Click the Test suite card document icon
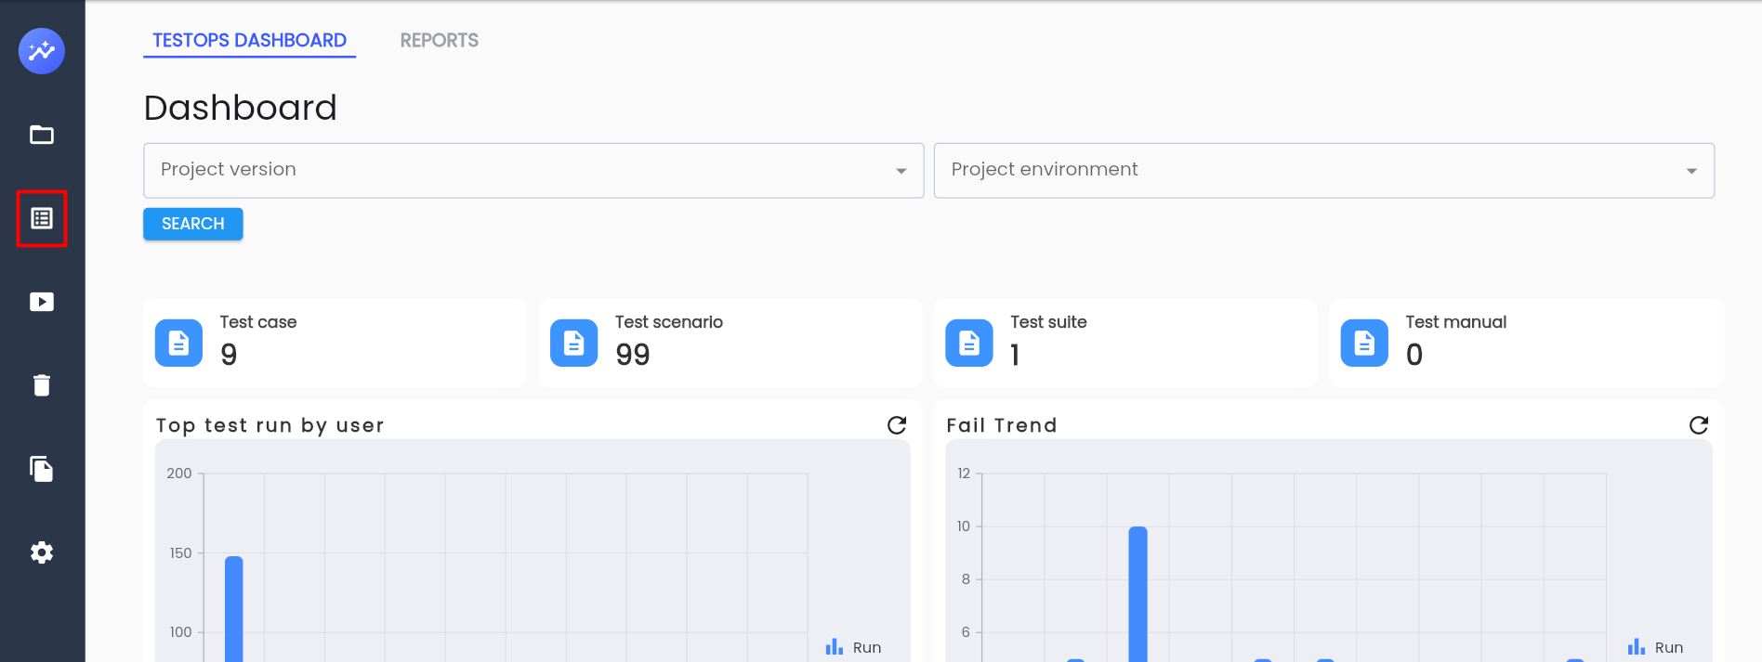 click(969, 343)
